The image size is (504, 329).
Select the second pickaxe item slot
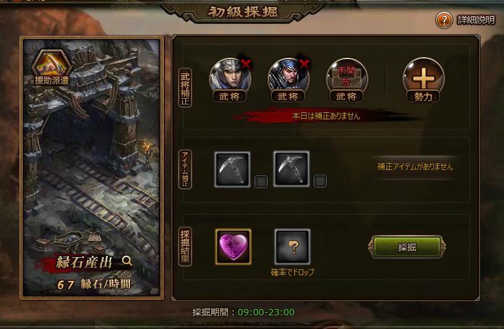tap(291, 169)
